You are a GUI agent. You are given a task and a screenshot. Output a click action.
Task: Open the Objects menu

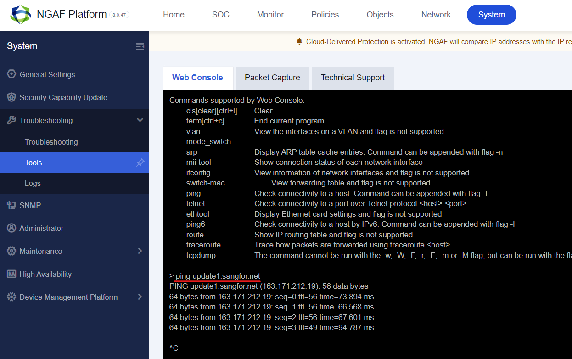(380, 15)
